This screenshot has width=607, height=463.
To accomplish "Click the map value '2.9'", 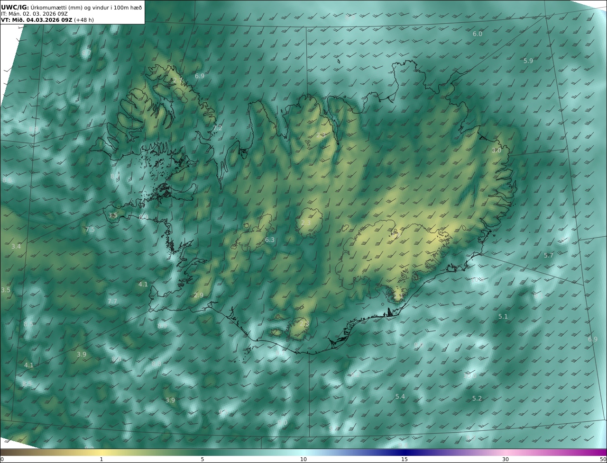I will [199, 295].
